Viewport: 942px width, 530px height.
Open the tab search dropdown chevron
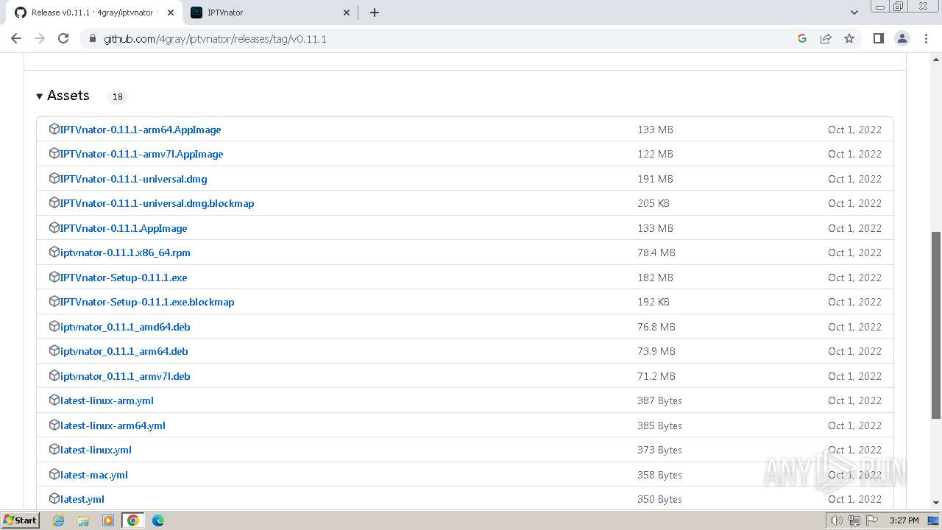click(854, 13)
